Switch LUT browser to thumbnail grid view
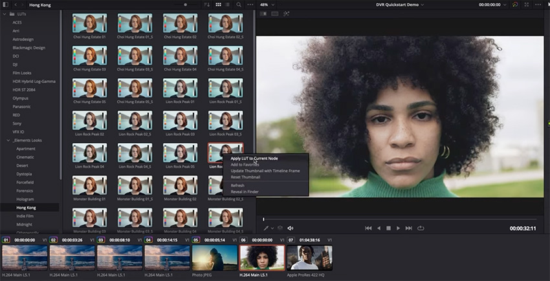Image resolution: width=550 pixels, height=281 pixels. coord(218,5)
